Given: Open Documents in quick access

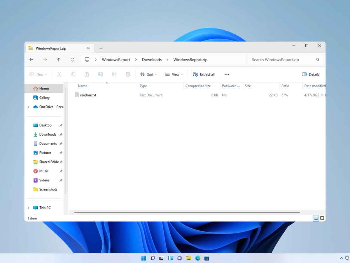Looking at the screenshot, I should [45, 143].
